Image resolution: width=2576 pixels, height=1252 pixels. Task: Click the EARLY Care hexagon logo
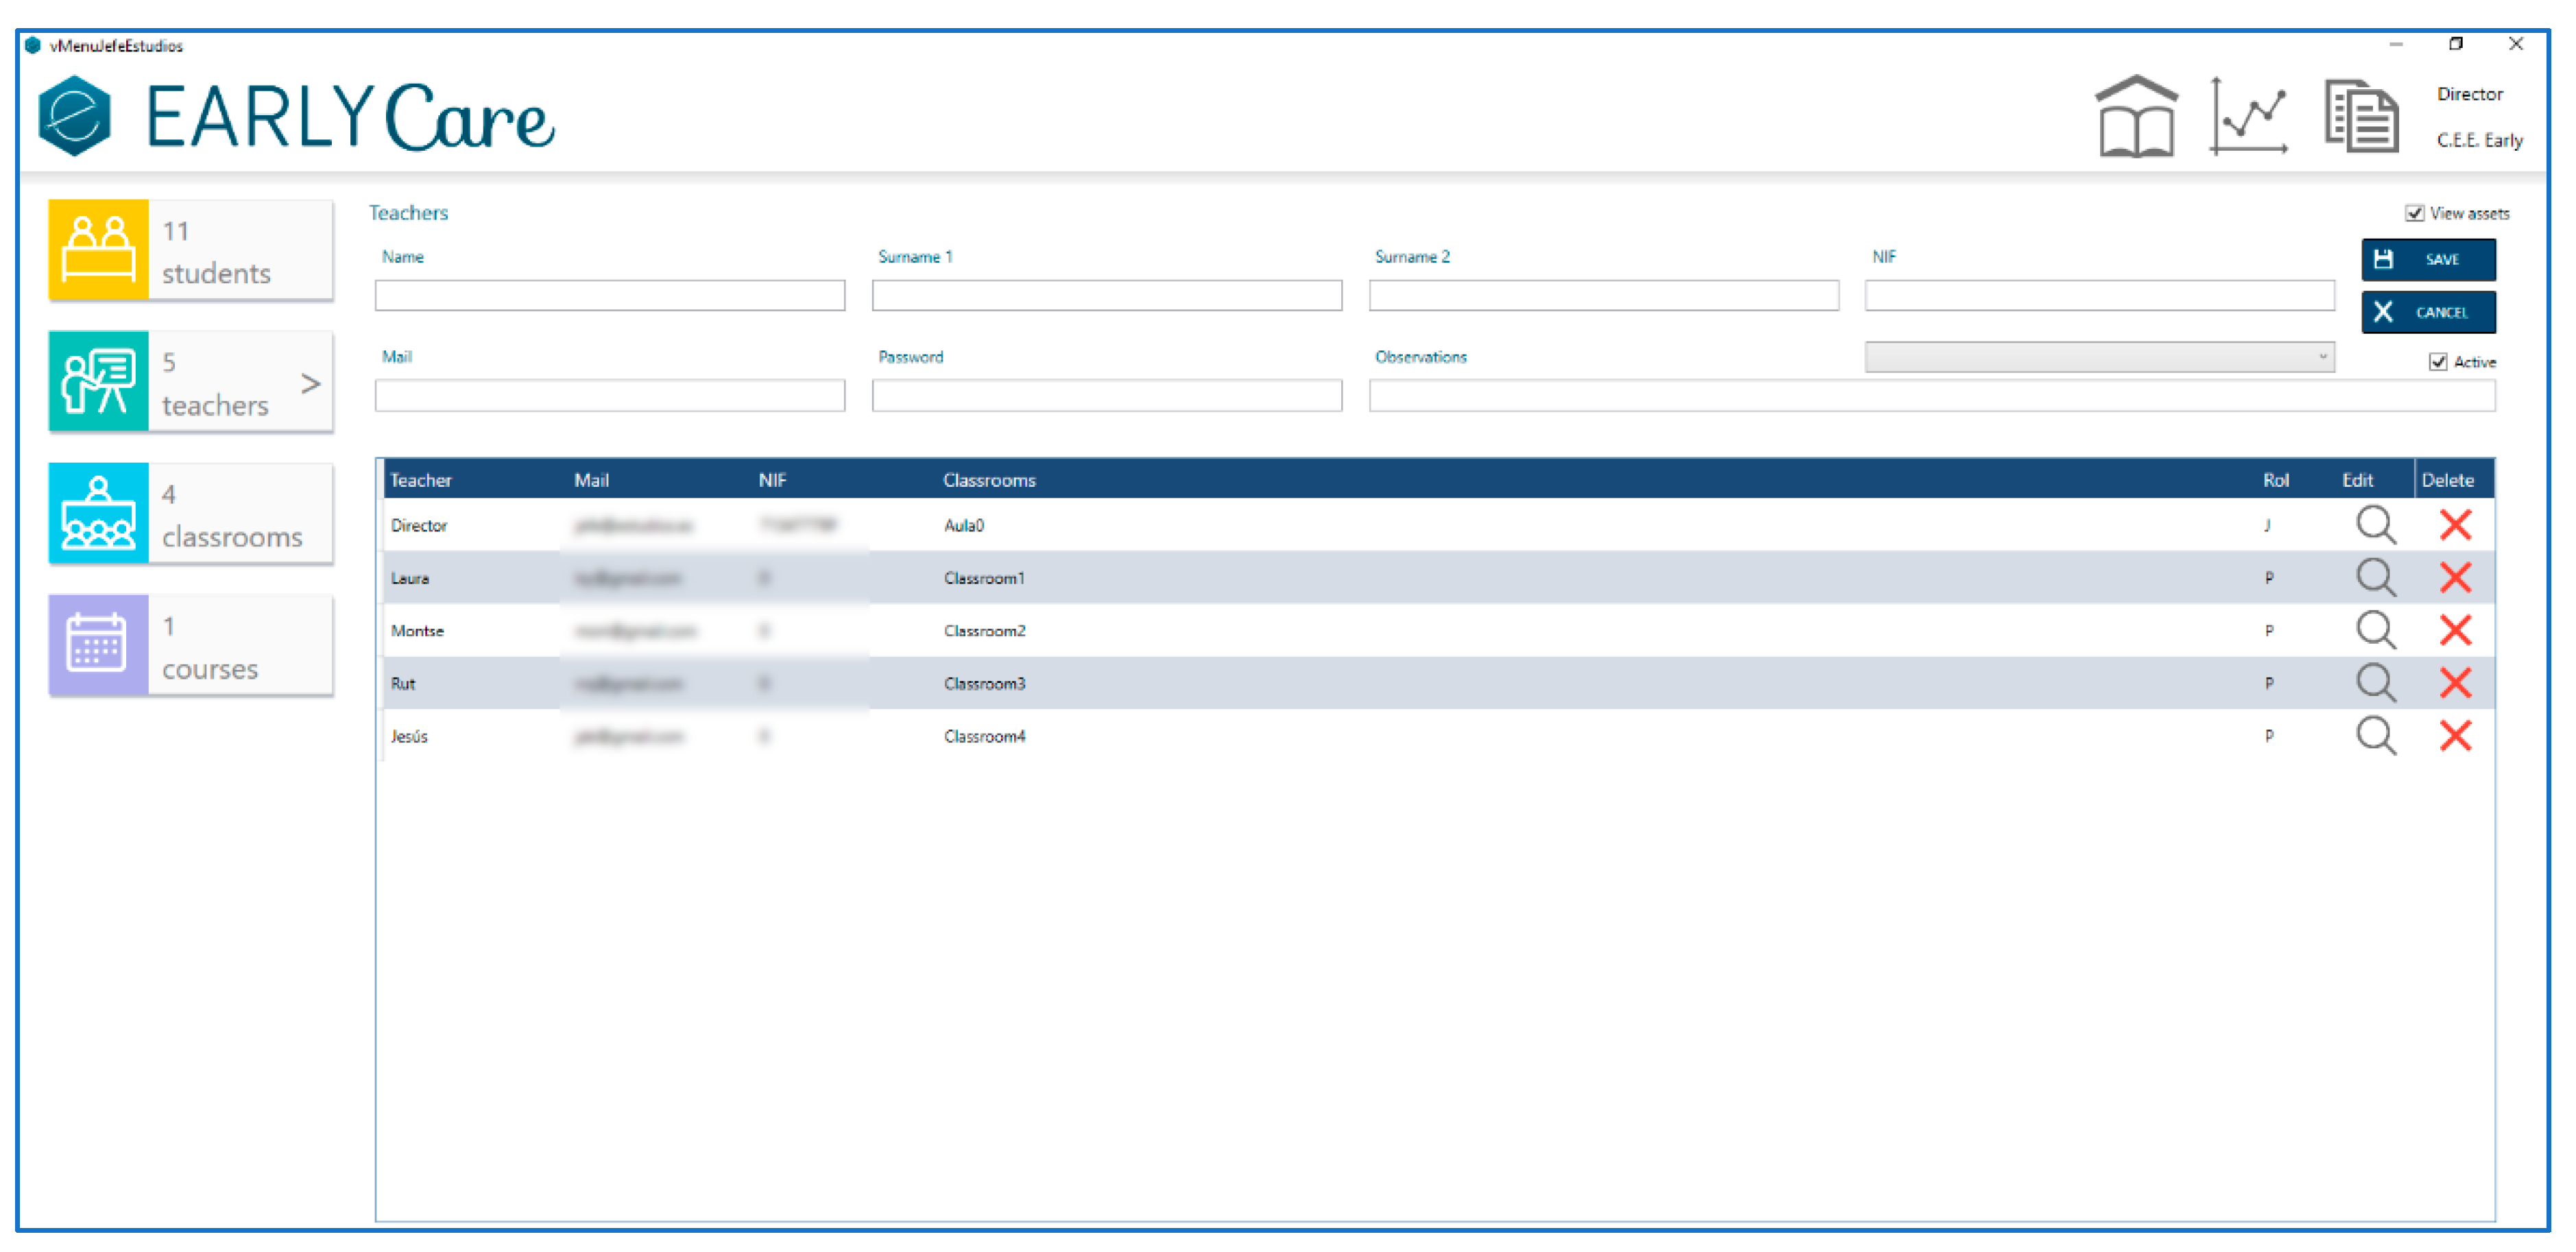75,117
